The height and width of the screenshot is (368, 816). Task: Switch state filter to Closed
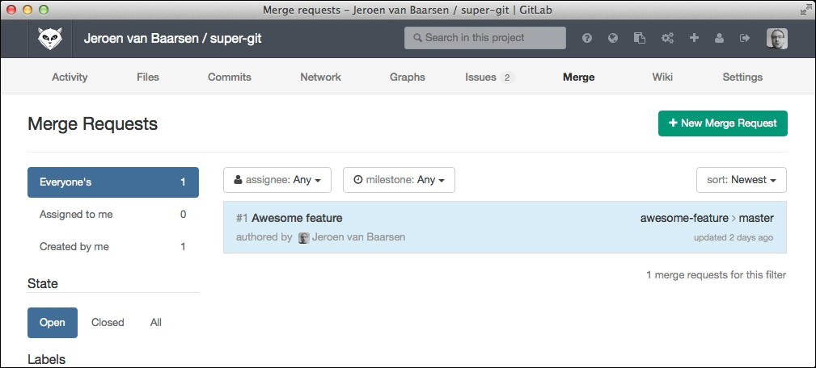point(108,322)
